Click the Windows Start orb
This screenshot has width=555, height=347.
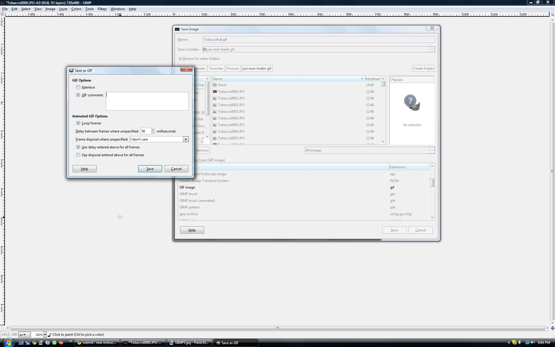coord(8,342)
